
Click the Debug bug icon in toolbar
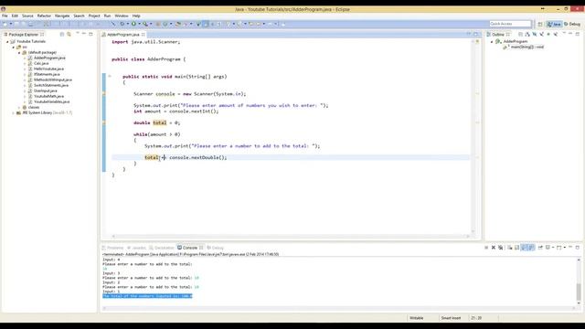click(122, 24)
